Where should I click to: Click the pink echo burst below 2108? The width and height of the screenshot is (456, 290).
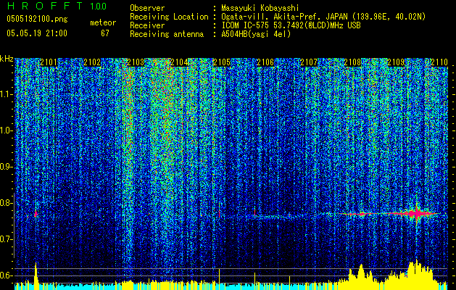point(361,214)
